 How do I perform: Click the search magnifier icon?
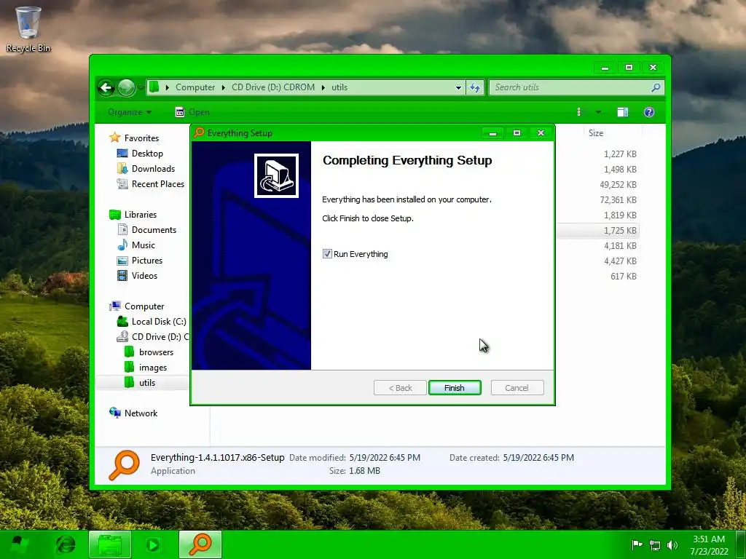[x=656, y=87]
